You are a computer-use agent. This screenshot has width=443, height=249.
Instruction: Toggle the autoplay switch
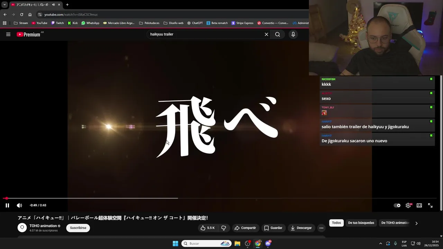click(397, 205)
